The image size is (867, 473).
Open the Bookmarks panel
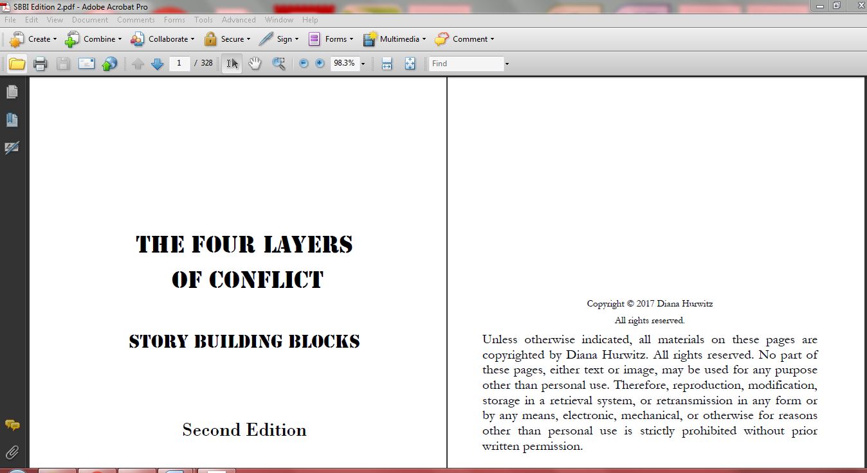pos(12,120)
